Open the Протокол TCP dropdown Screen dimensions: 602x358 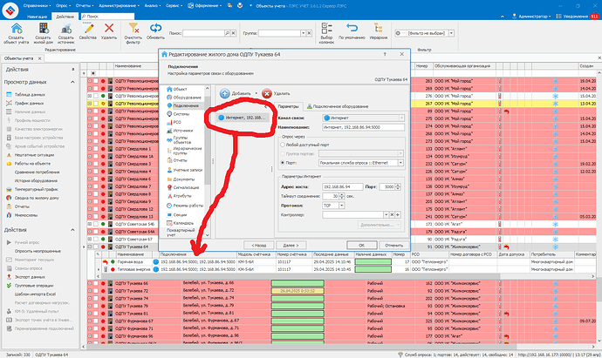(x=341, y=206)
